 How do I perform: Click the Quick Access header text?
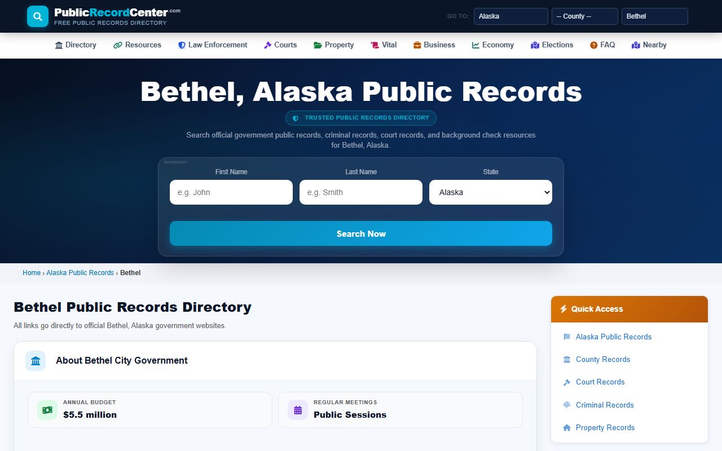click(597, 309)
